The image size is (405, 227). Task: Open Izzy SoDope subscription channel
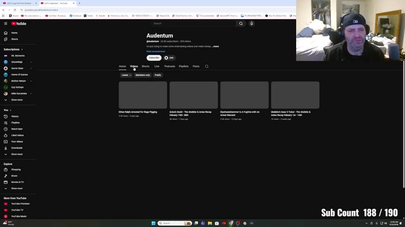pyautogui.click(x=18, y=87)
